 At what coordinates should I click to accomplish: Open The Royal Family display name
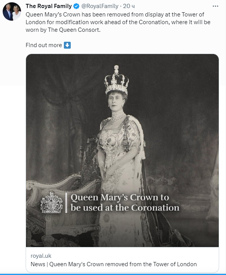tap(49, 6)
